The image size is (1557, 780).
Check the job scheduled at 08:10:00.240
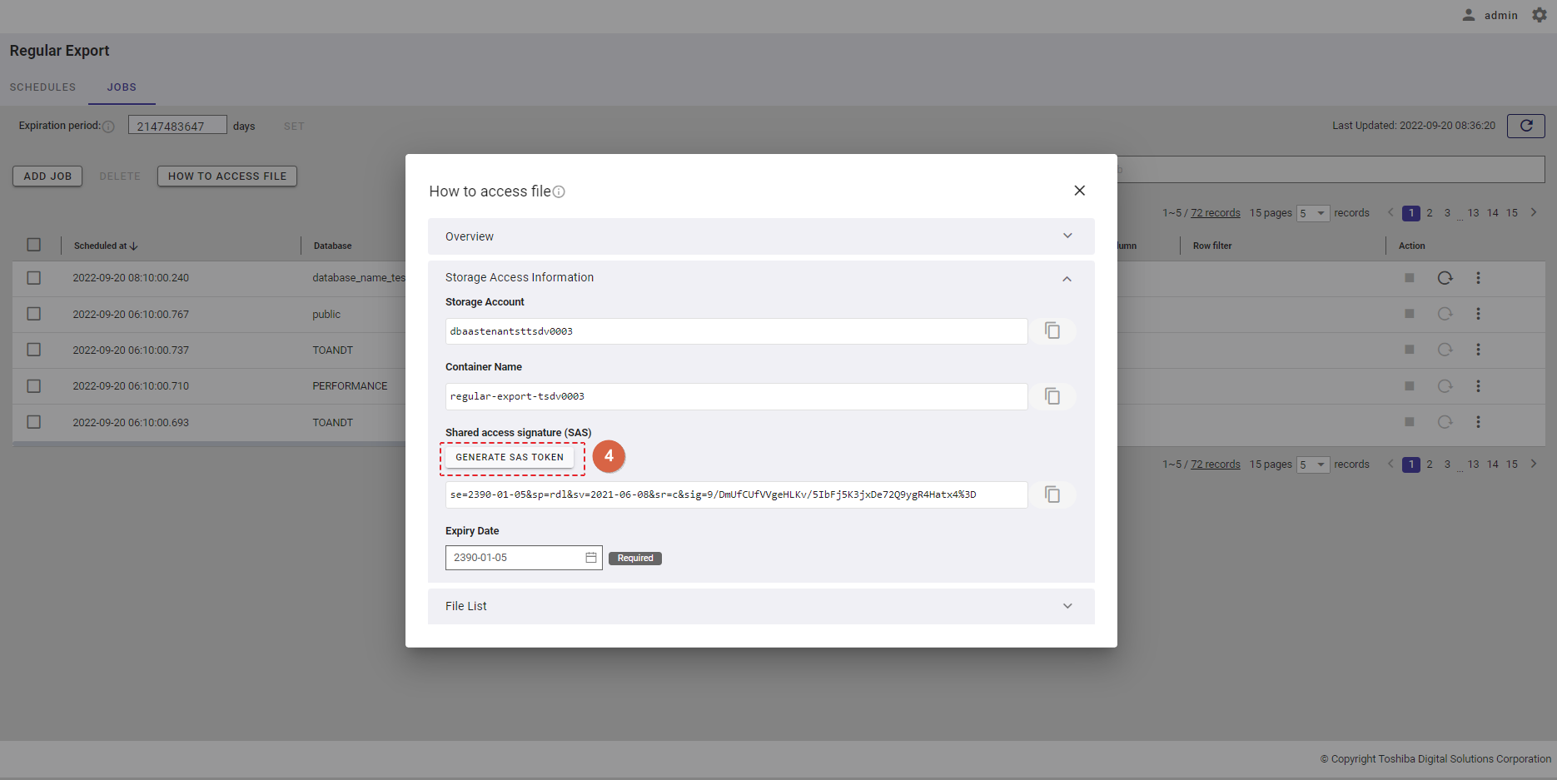34,278
